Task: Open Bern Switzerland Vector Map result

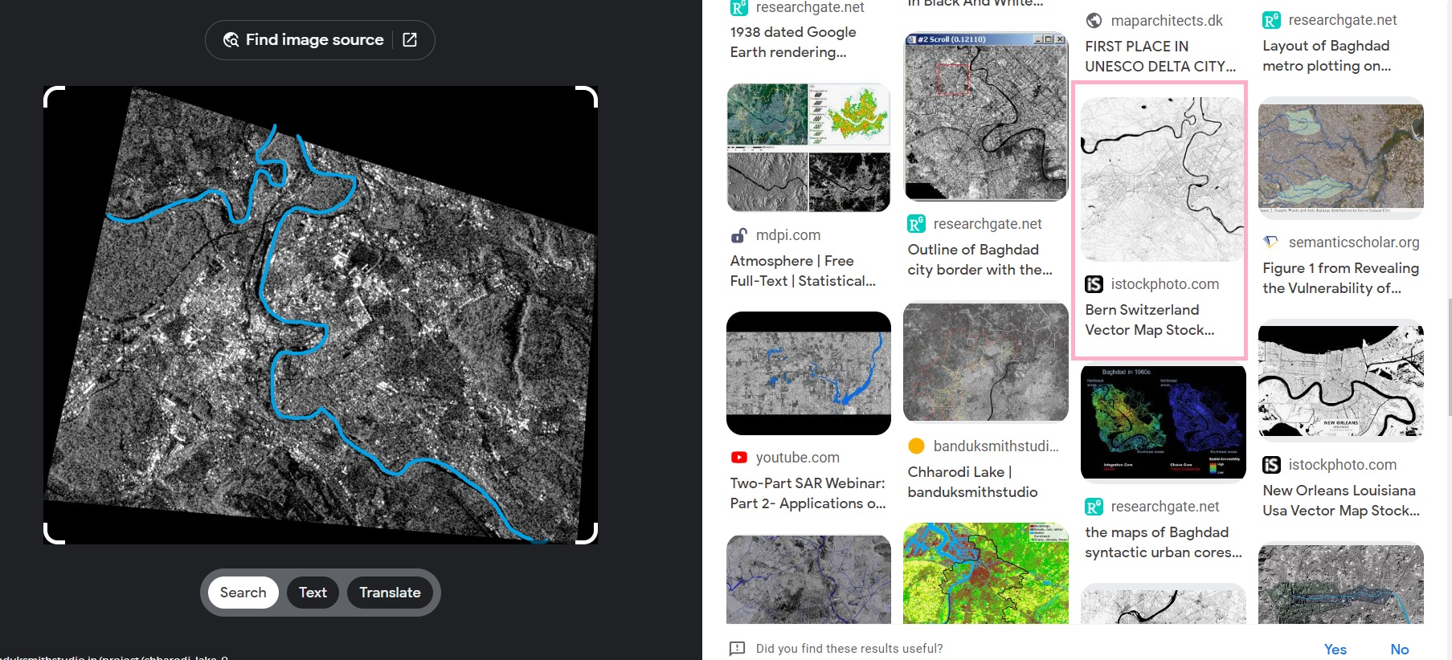Action: coord(1149,320)
